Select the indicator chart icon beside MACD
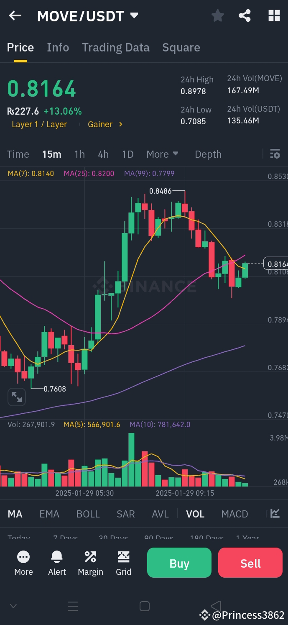Viewport: 288px width, 625px height. 275,513
